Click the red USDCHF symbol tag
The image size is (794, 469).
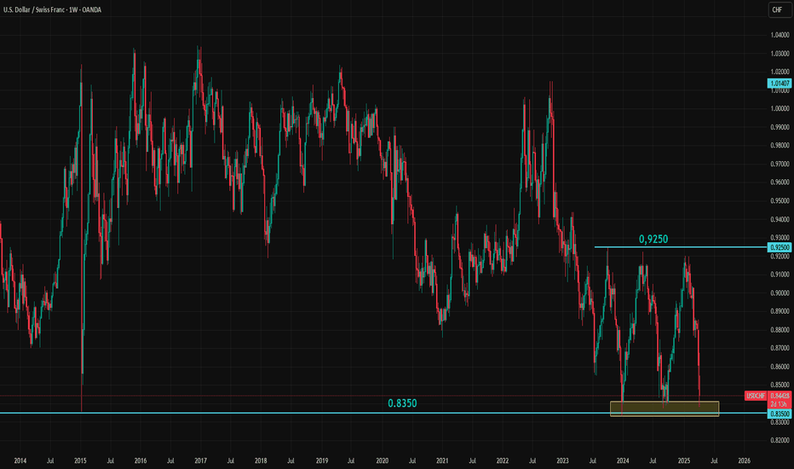756,396
